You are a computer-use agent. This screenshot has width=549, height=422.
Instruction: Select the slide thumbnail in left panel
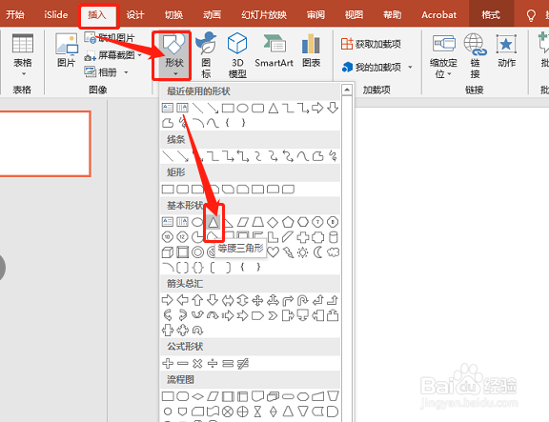[x=45, y=144]
